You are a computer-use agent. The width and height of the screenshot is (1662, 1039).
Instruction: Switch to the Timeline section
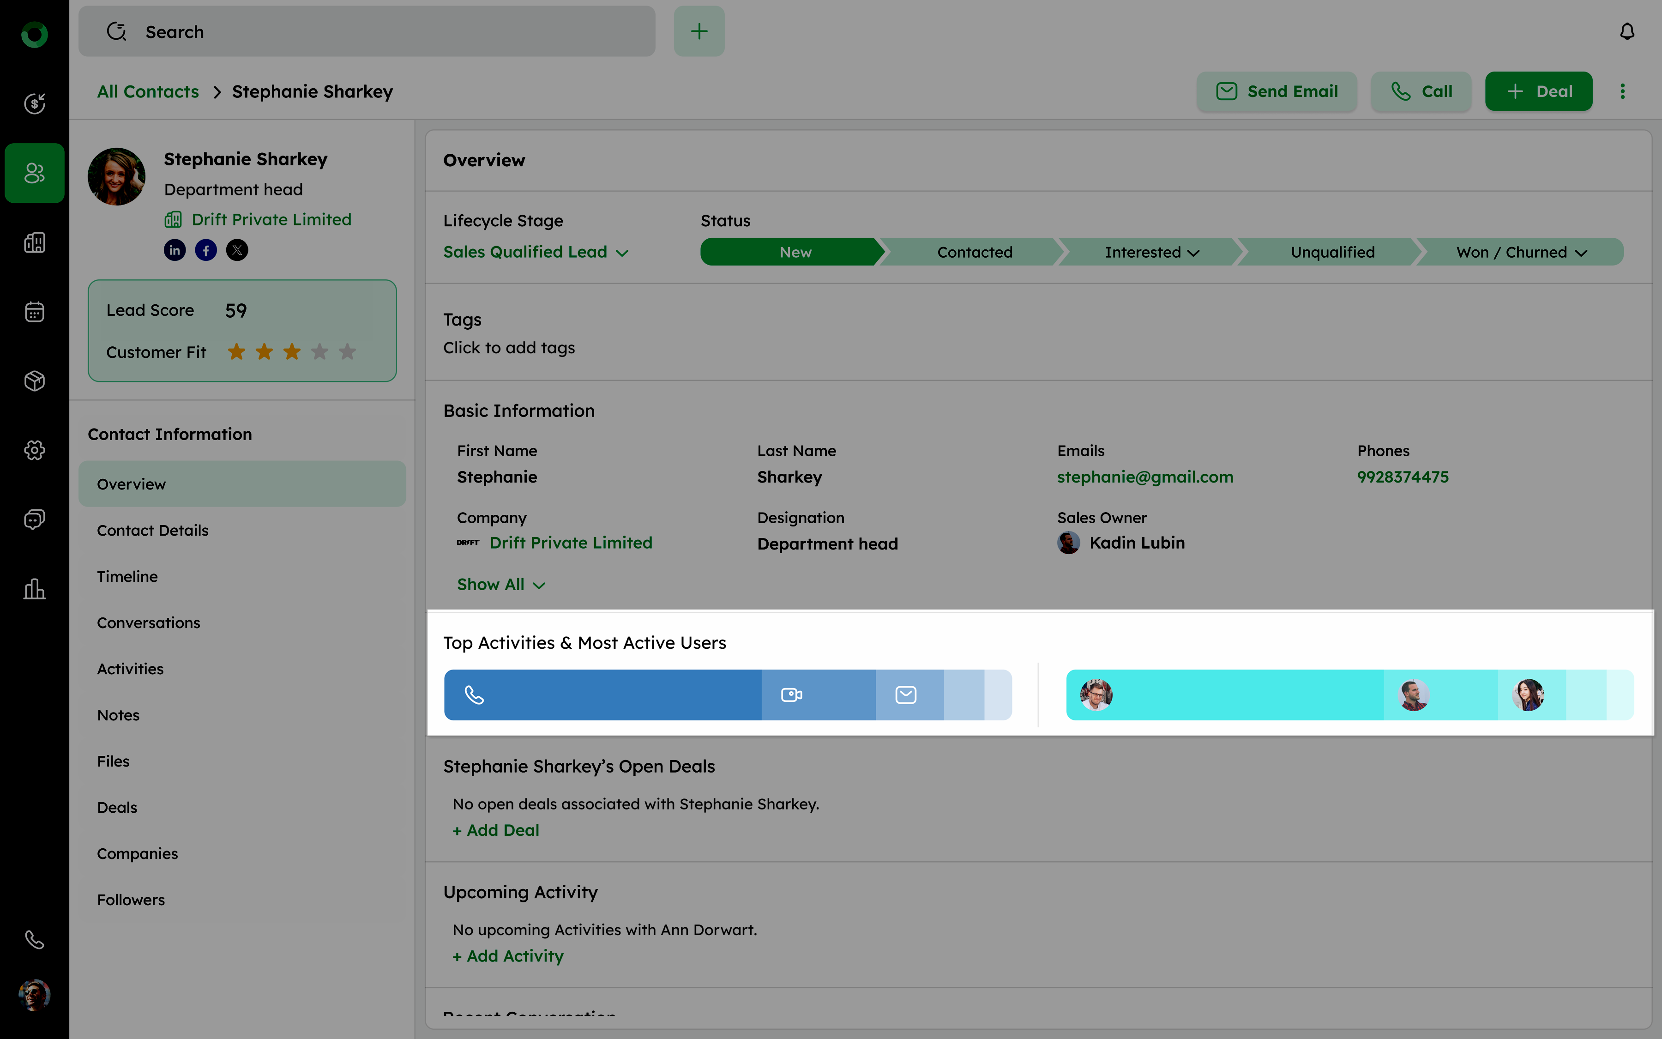click(x=127, y=577)
